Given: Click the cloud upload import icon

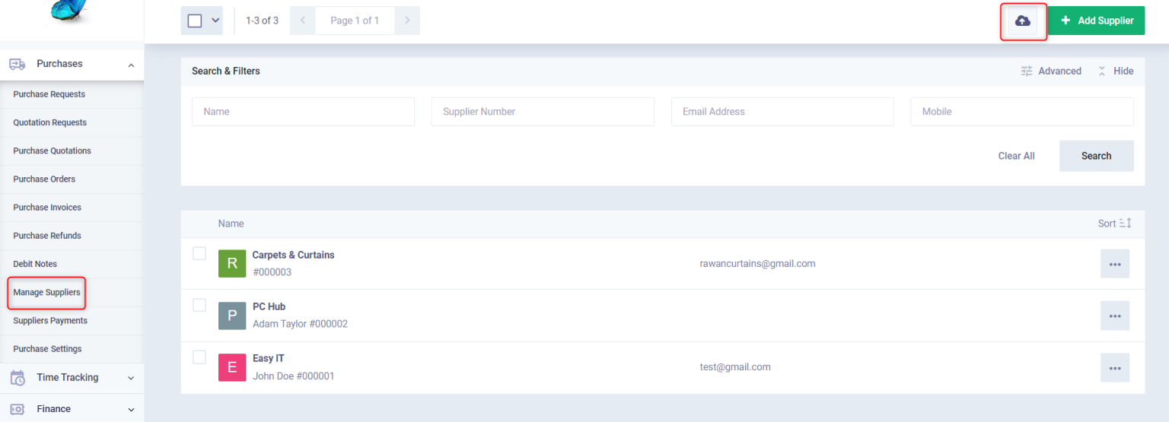Looking at the screenshot, I should [1023, 21].
